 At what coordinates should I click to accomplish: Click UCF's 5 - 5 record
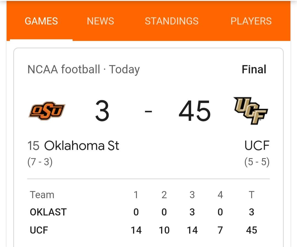pyautogui.click(x=257, y=162)
